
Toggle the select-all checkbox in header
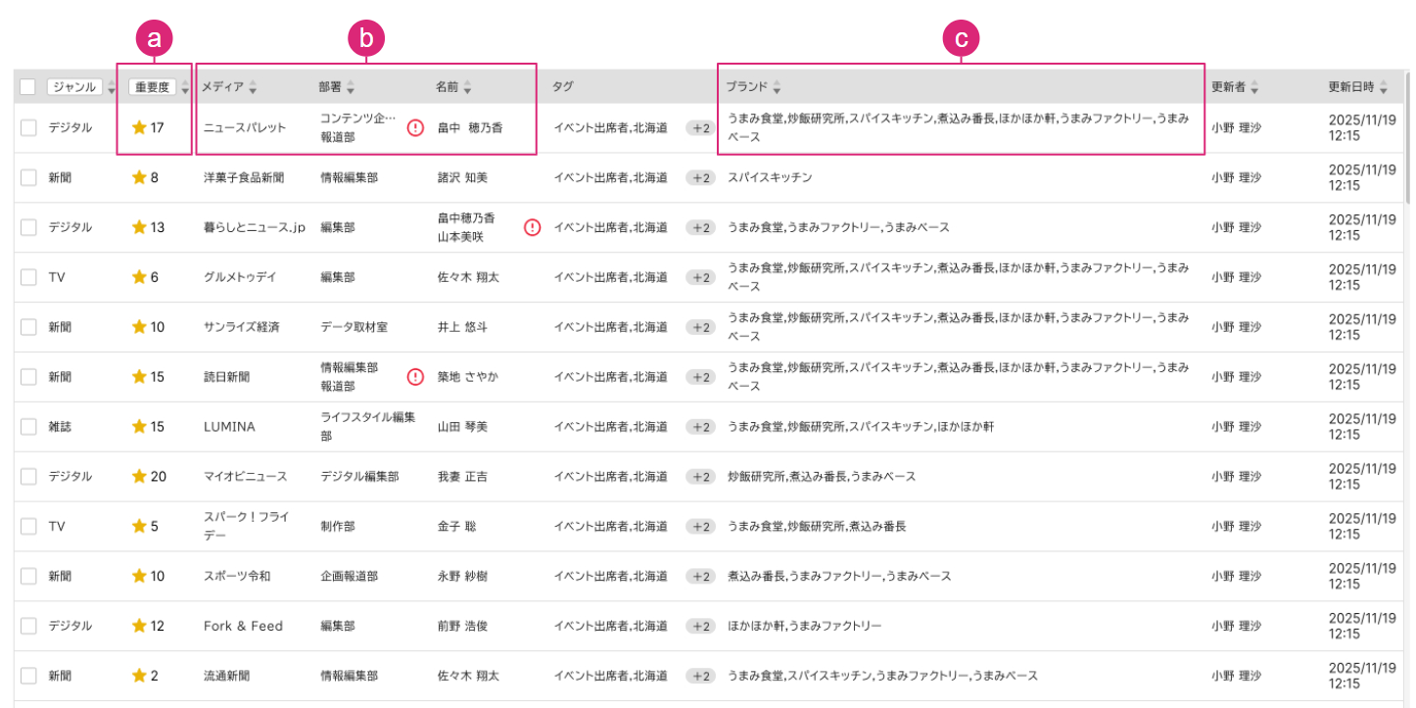click(x=27, y=87)
